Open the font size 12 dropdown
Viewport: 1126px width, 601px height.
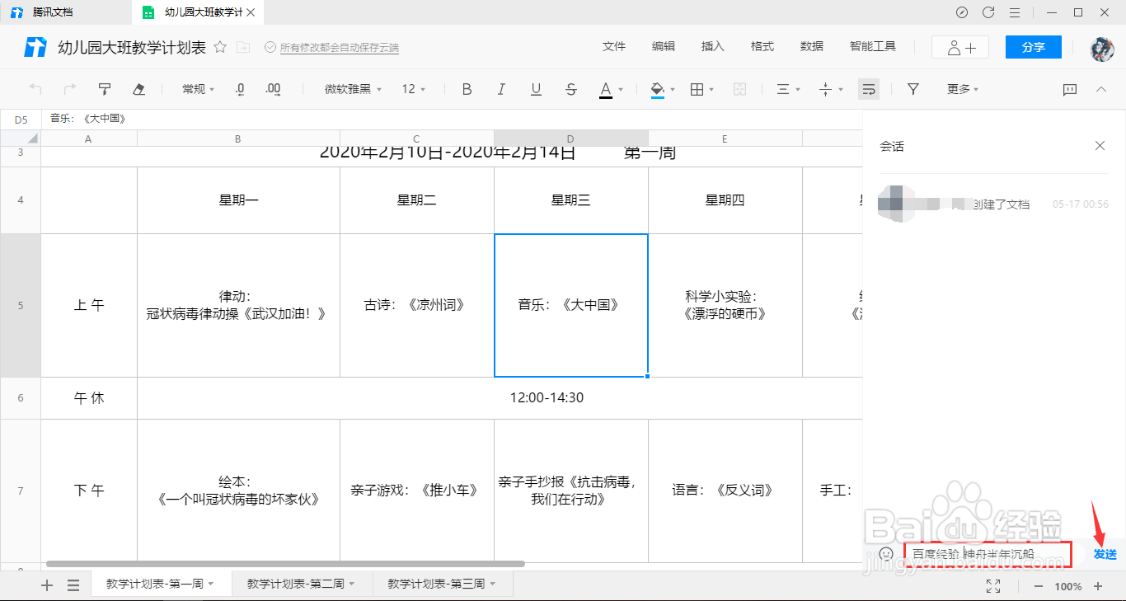click(414, 89)
